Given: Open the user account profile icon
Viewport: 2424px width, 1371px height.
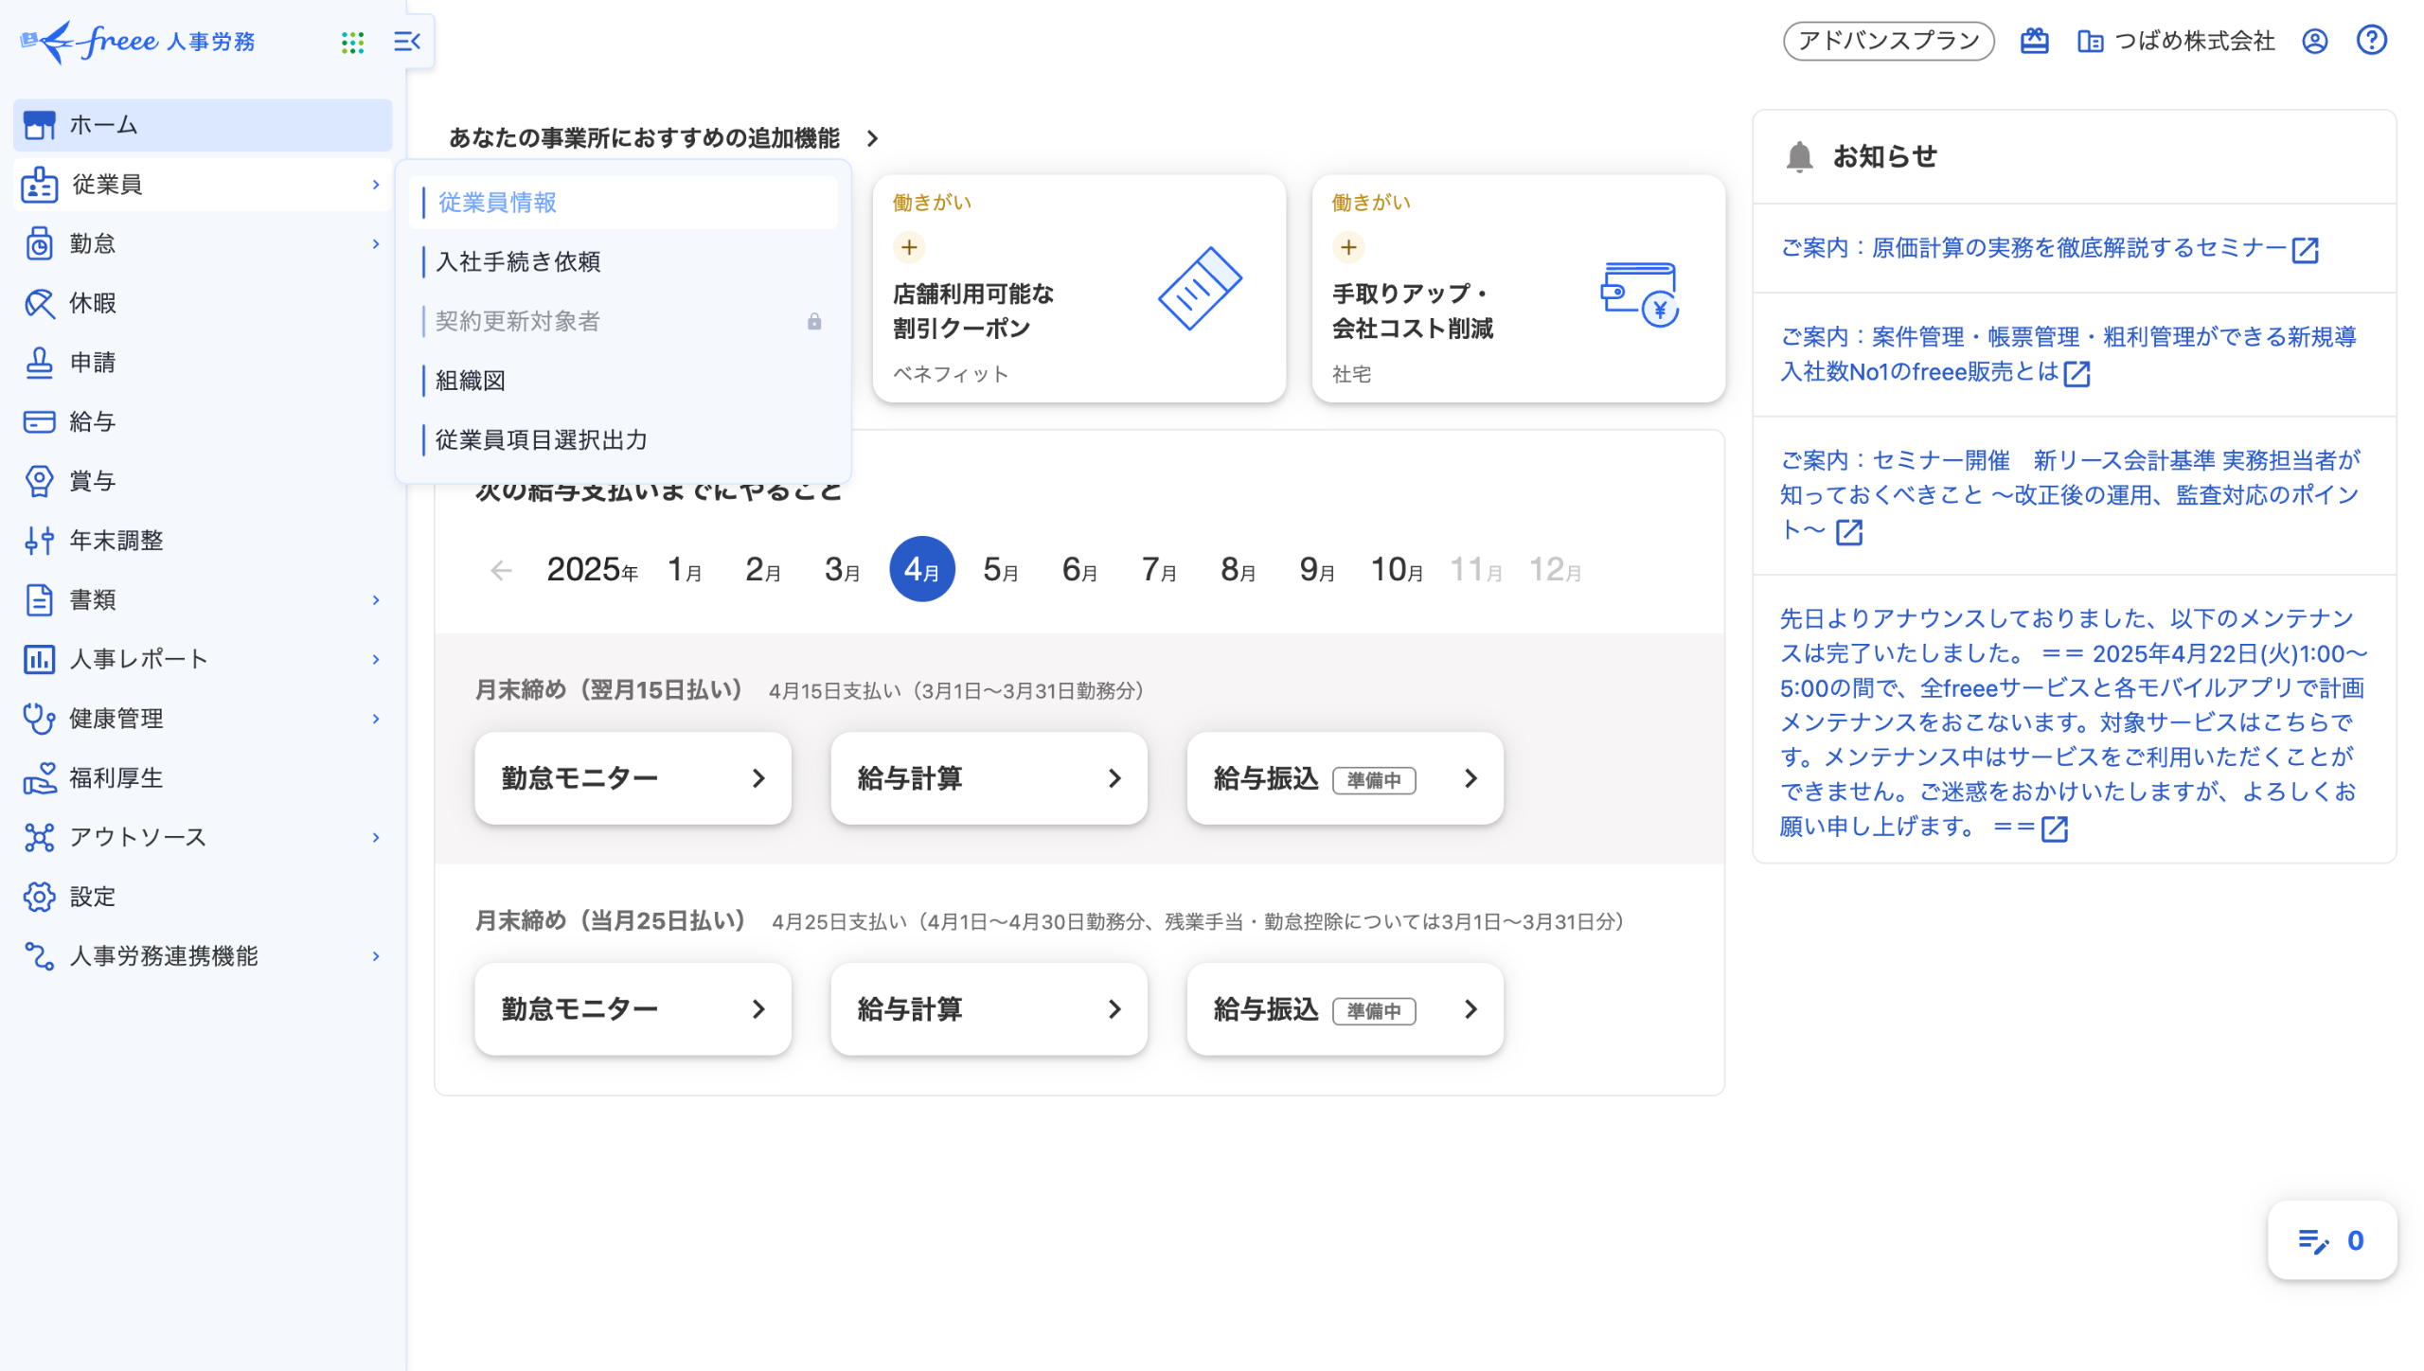Looking at the screenshot, I should (x=2314, y=41).
